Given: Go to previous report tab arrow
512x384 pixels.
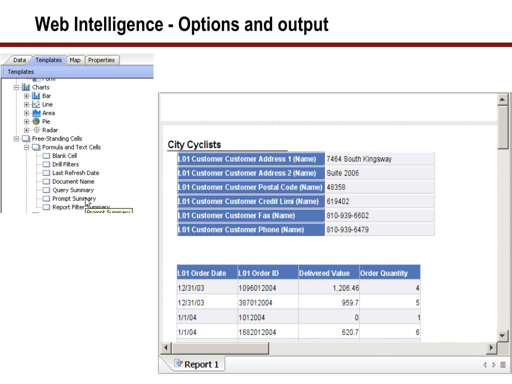Looking at the screenshot, I should coord(485,364).
